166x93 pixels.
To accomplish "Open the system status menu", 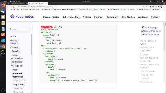I will pos(159,1).
